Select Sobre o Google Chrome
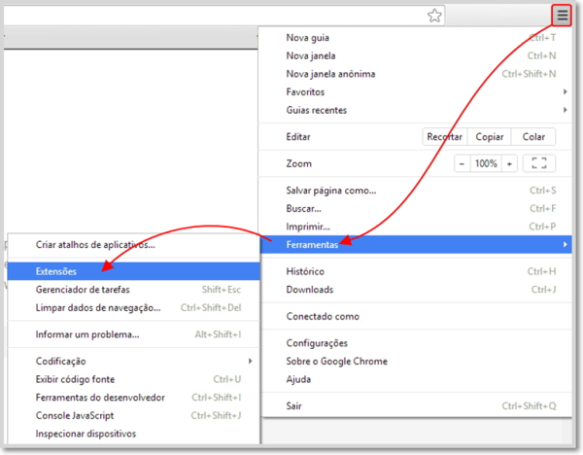Screen dimensions: 583x455 pos(415,362)
